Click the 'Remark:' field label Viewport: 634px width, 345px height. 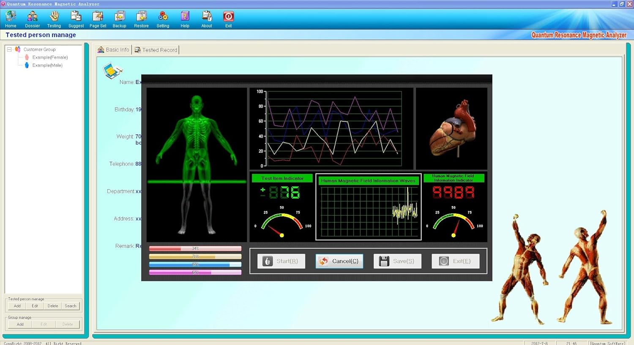point(125,246)
